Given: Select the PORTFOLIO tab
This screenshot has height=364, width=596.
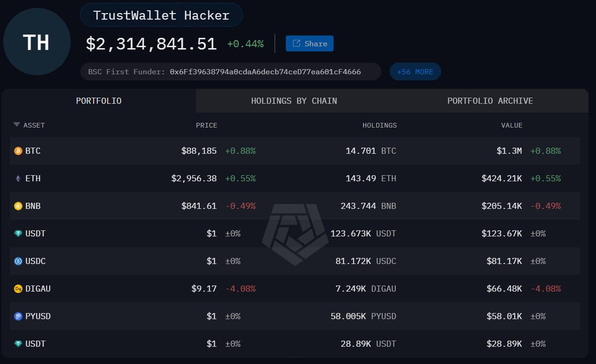Looking at the screenshot, I should coord(99,100).
